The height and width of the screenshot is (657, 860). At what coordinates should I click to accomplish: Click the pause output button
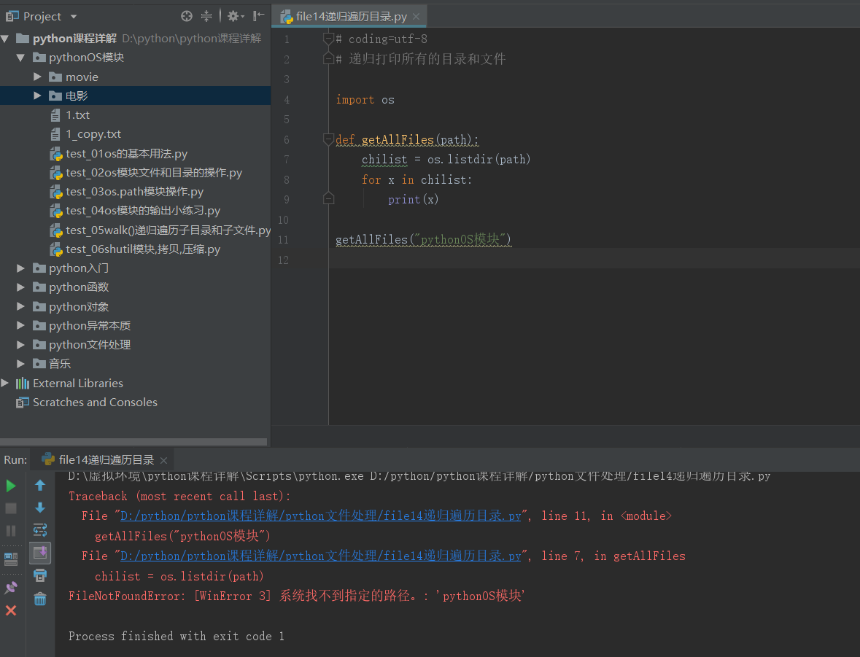coord(11,531)
